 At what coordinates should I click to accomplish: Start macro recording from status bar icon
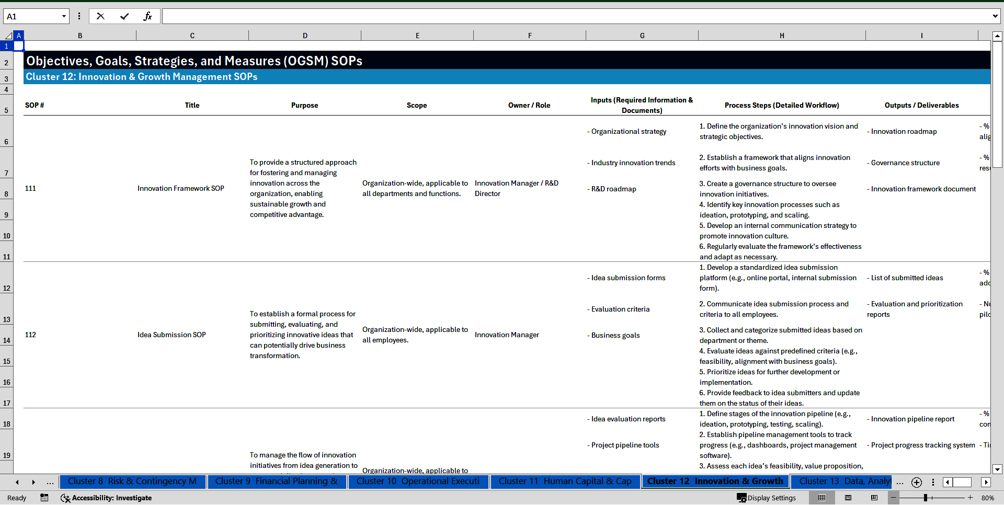pyautogui.click(x=44, y=498)
